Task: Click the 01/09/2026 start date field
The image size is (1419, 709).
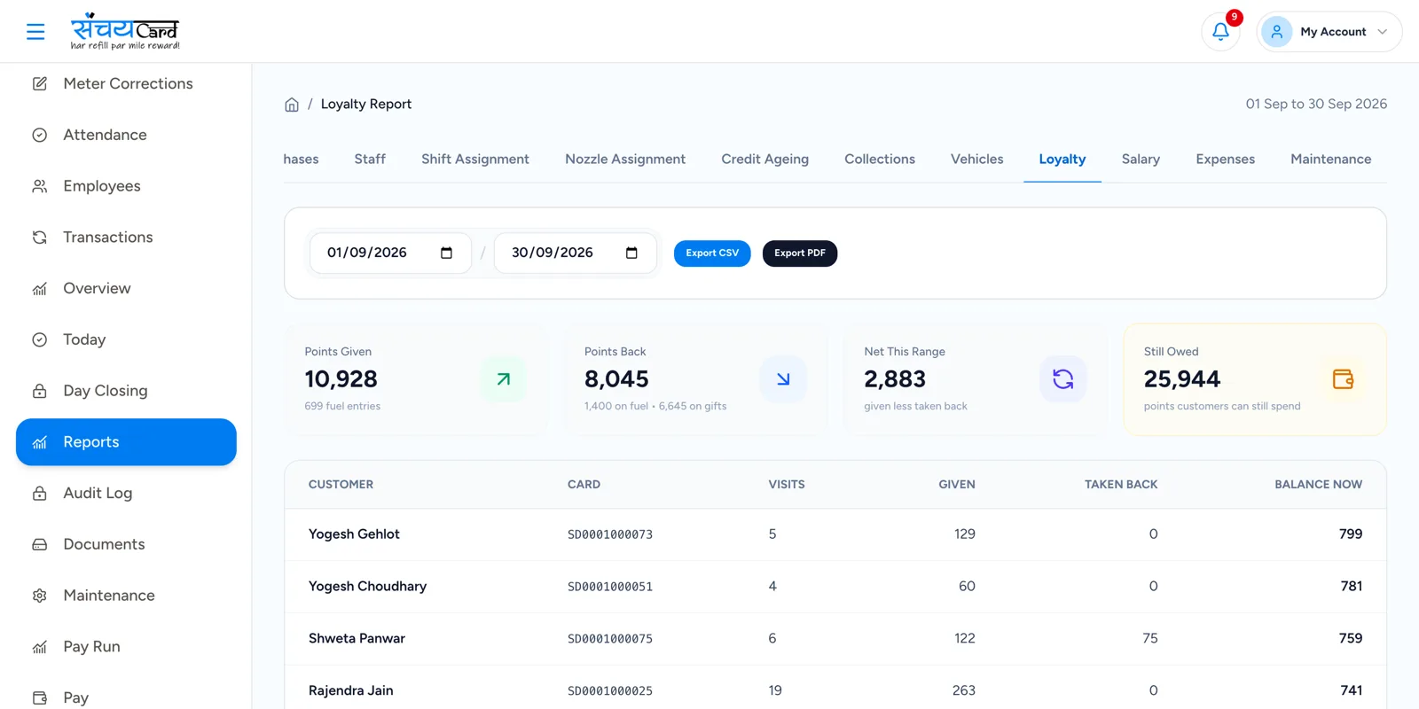Action: tap(390, 253)
